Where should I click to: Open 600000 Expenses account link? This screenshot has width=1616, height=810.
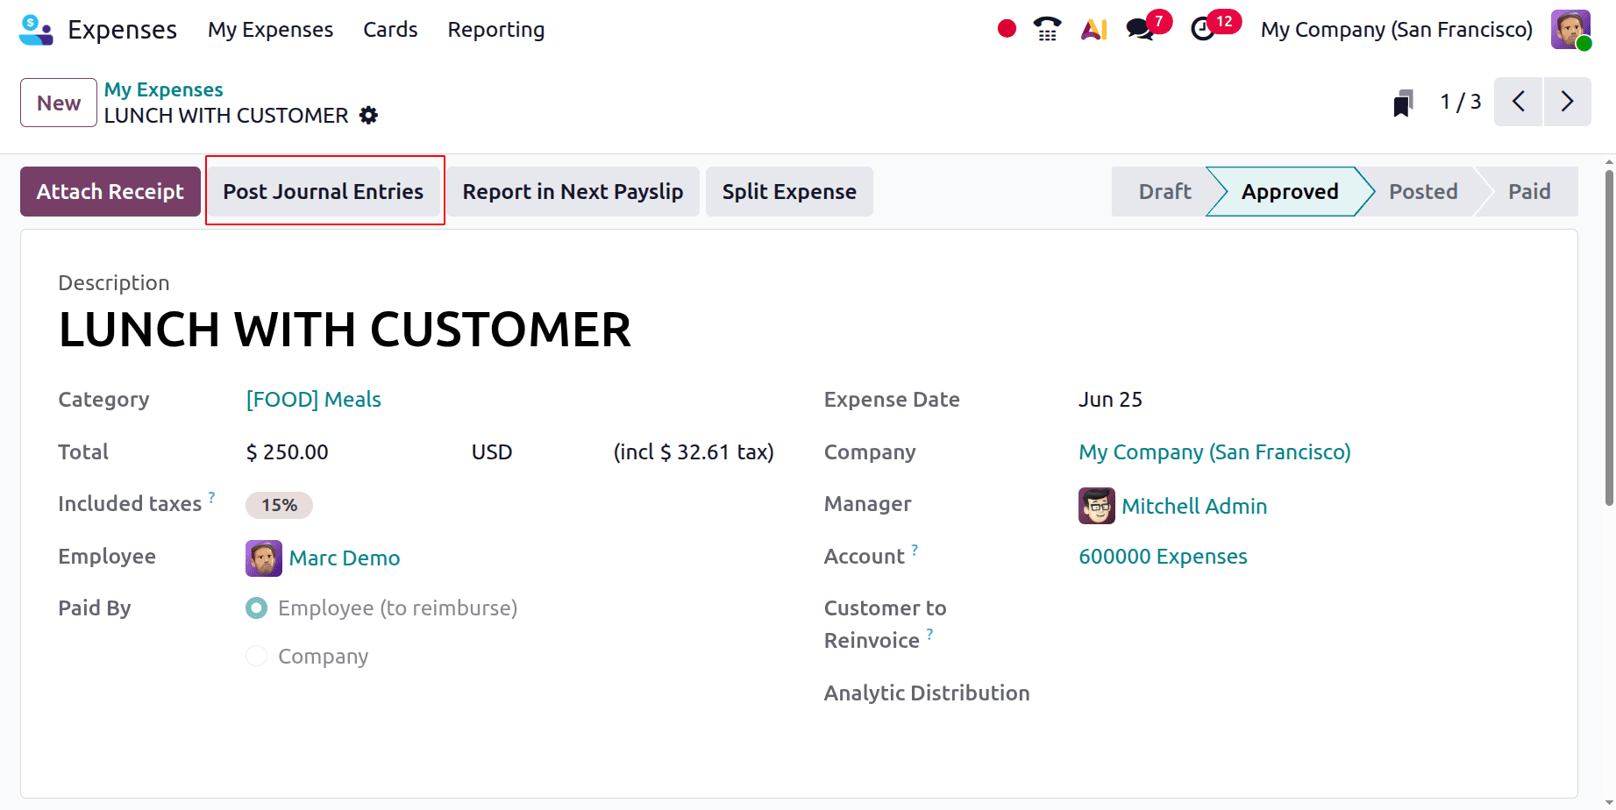1163,557
